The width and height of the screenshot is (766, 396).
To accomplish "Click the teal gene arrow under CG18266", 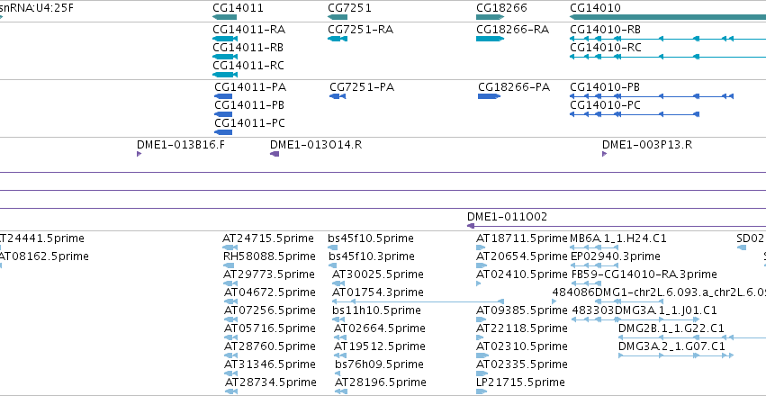I will click(490, 18).
